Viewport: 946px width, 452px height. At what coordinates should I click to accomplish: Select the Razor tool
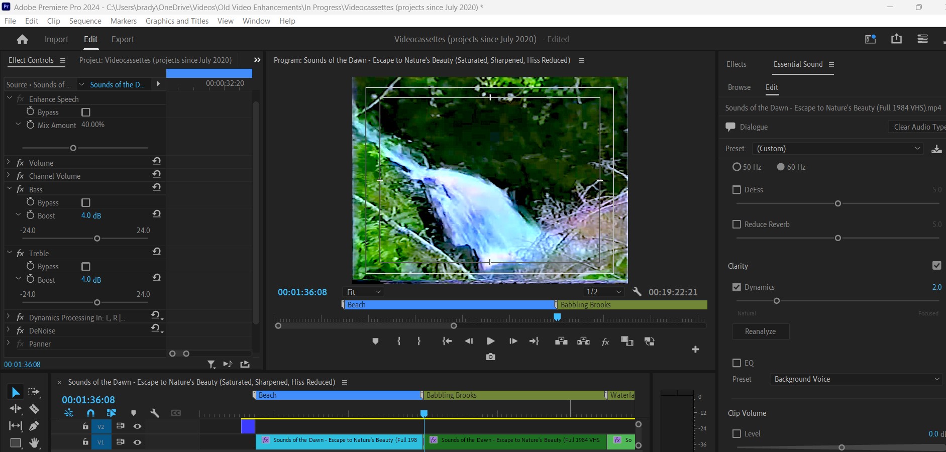coord(34,409)
